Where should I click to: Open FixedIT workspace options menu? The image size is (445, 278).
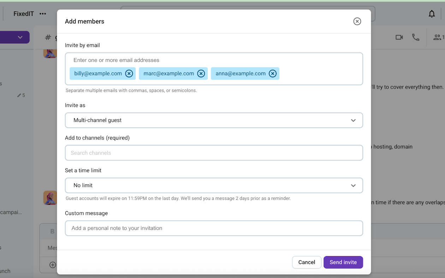tap(43, 14)
